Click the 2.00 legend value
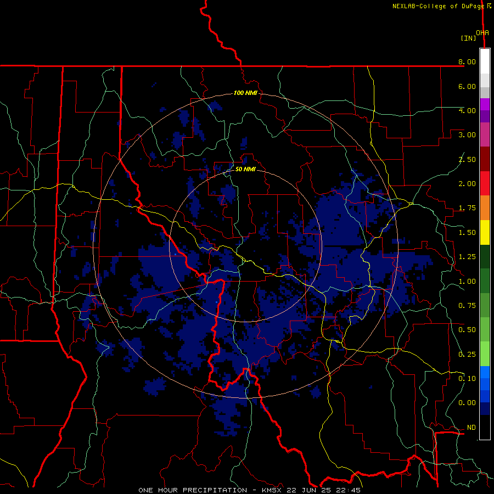Image resolution: width=494 pixels, height=494 pixels. tap(467, 184)
